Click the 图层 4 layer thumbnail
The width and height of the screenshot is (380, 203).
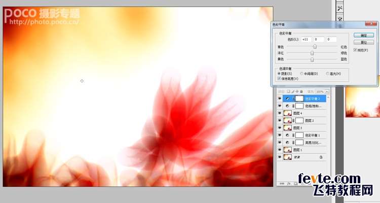pos(288,113)
